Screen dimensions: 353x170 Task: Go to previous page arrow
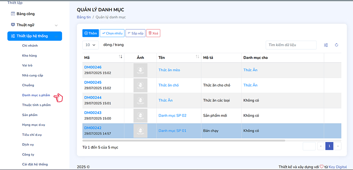pyautogui.click(x=321, y=146)
